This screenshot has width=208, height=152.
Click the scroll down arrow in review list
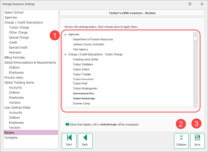click(195, 105)
